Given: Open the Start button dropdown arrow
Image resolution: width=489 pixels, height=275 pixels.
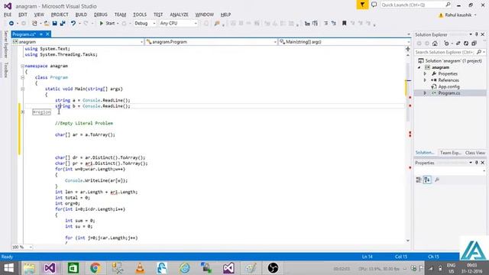Looking at the screenshot, I should click(x=118, y=24).
